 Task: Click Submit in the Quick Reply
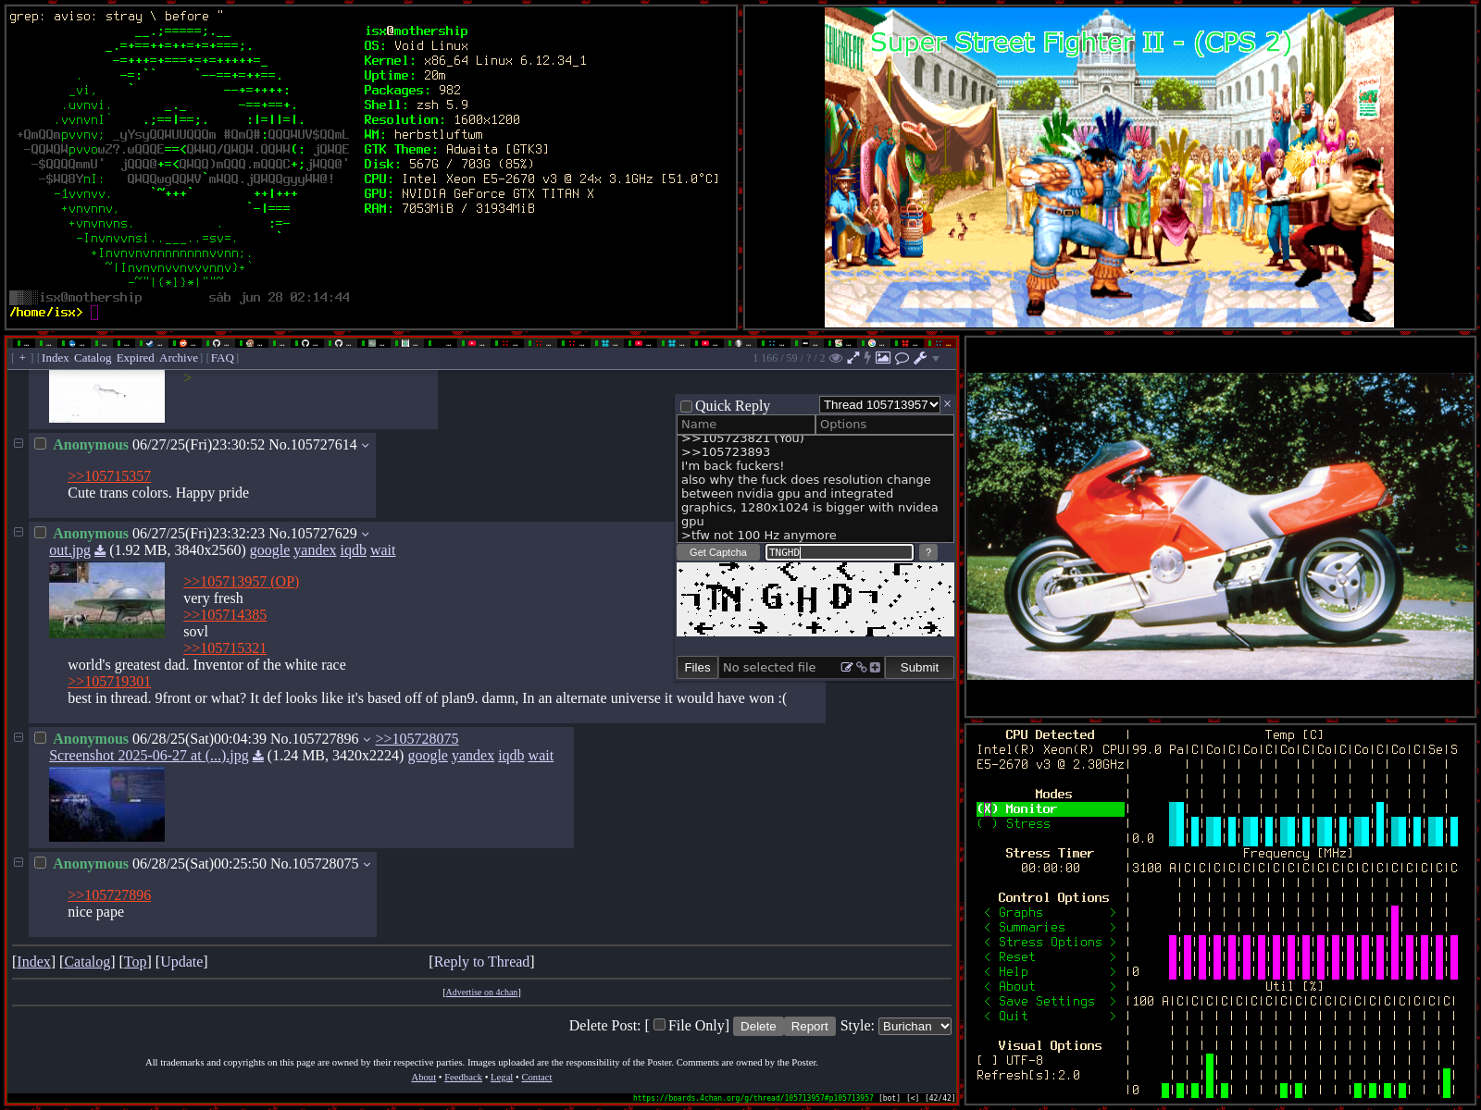click(919, 668)
